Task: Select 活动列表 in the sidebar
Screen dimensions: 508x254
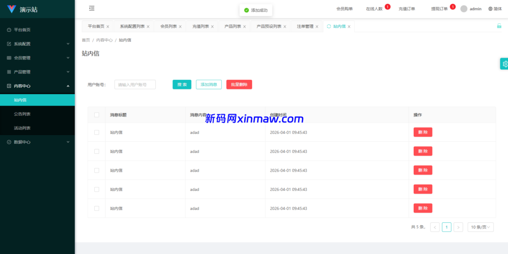Action: click(x=37, y=128)
